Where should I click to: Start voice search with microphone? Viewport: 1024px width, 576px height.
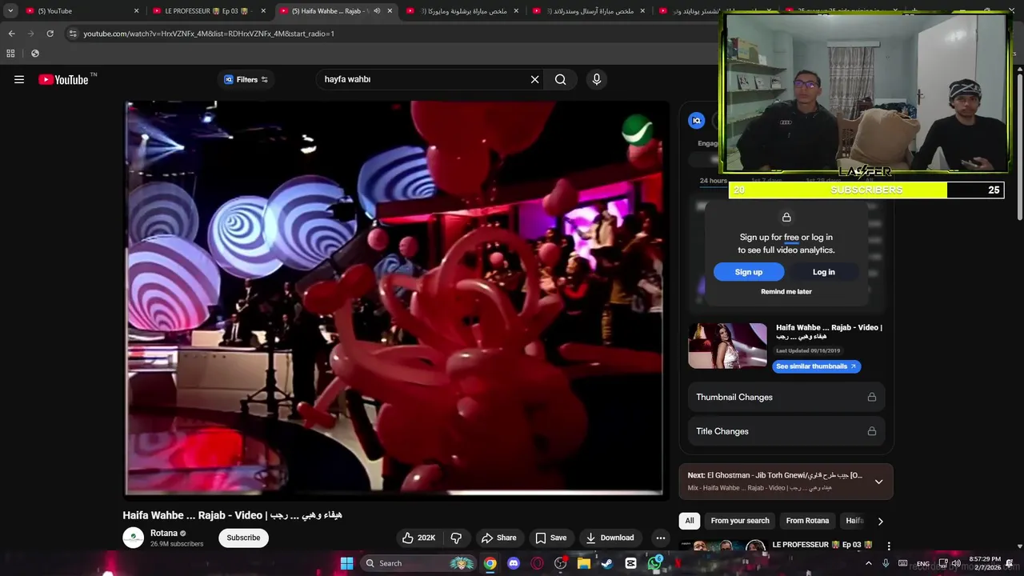coord(596,79)
